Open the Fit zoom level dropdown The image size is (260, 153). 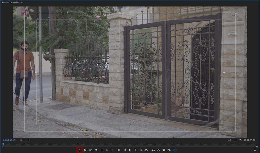pyautogui.click(x=24, y=140)
